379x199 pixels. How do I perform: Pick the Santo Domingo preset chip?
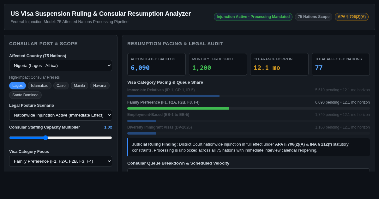25,95
